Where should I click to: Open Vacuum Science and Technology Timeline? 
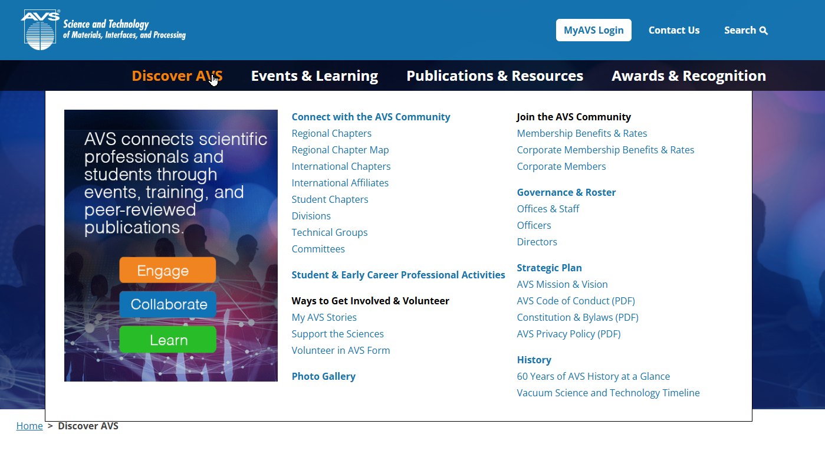pyautogui.click(x=608, y=393)
